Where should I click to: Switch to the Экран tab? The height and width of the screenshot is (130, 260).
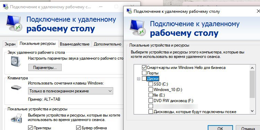click(10, 44)
